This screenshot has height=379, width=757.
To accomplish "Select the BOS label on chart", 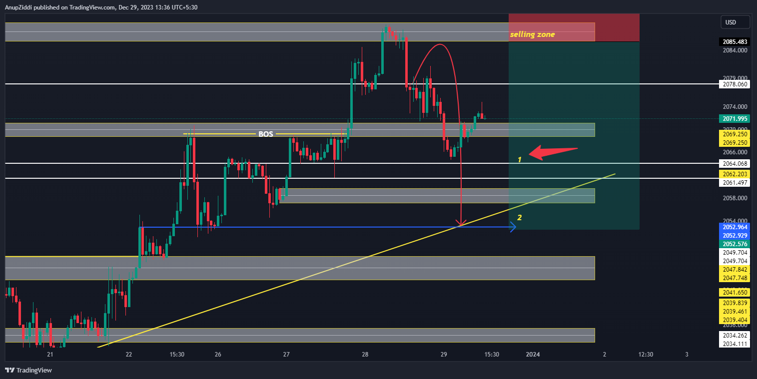I will pos(265,134).
